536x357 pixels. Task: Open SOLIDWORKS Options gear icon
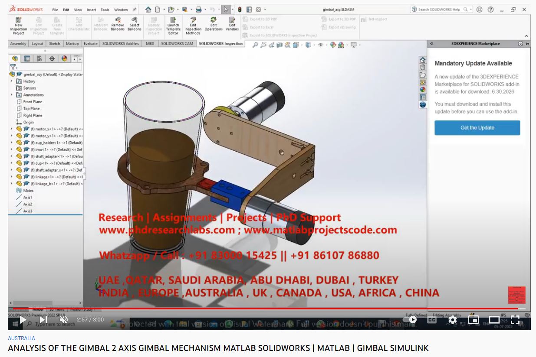(258, 9)
